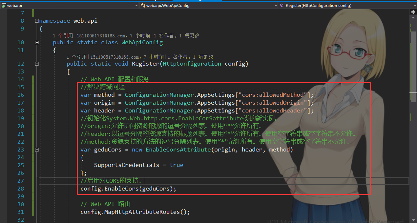The height and width of the screenshot is (223, 417).
Task: Collapse the geduCors object initializer block
Action: click(37, 150)
